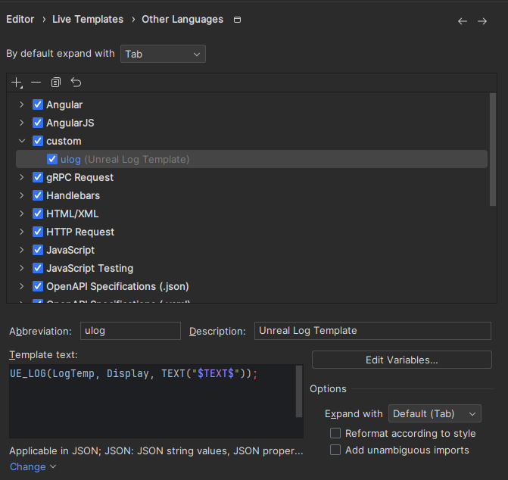This screenshot has height=480, width=508.
Task: Go to Live Templates breadcrumb
Action: (x=88, y=20)
